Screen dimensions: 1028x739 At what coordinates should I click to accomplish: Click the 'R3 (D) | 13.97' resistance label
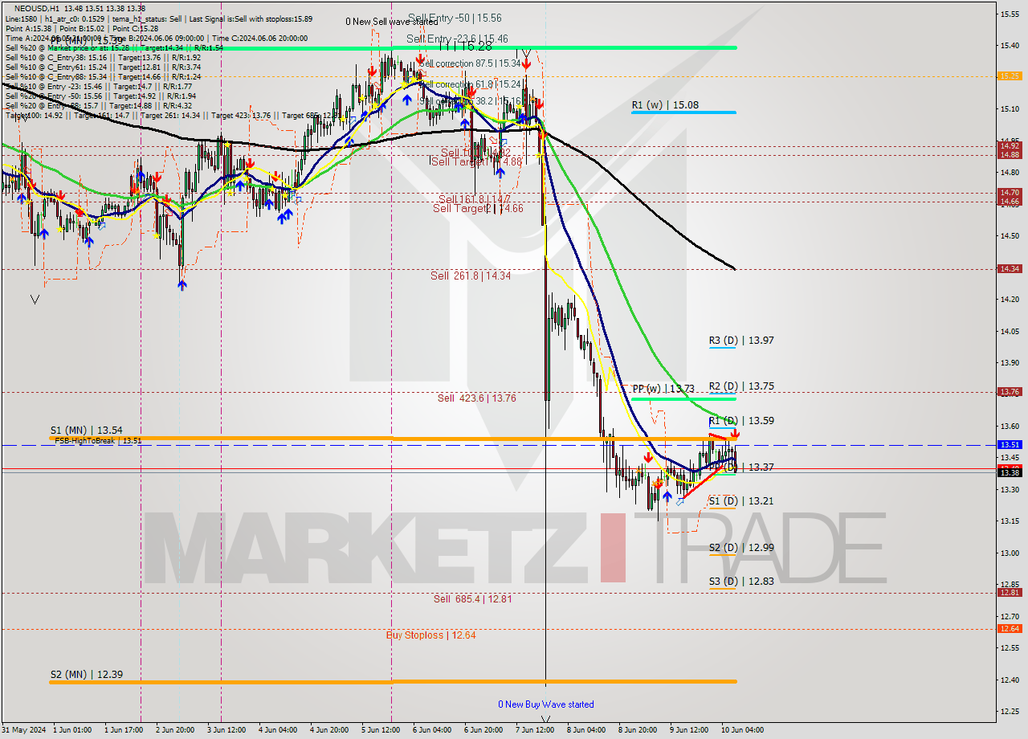741,341
